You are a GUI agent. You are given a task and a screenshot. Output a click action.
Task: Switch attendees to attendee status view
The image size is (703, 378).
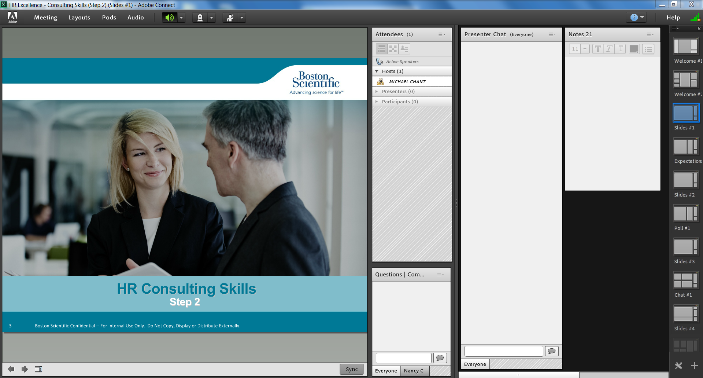pos(404,48)
